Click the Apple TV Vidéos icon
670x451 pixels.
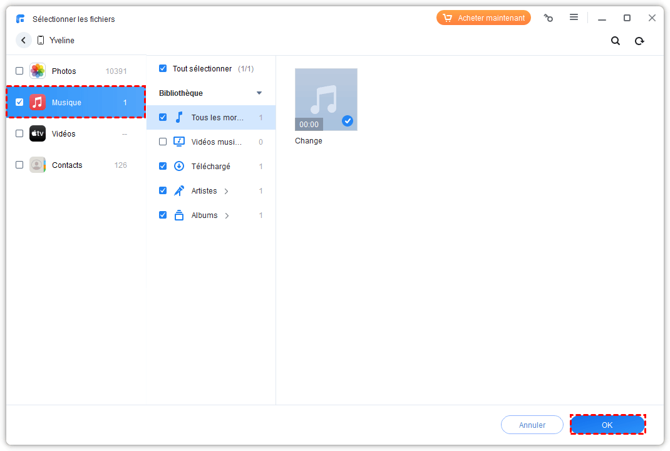point(38,133)
